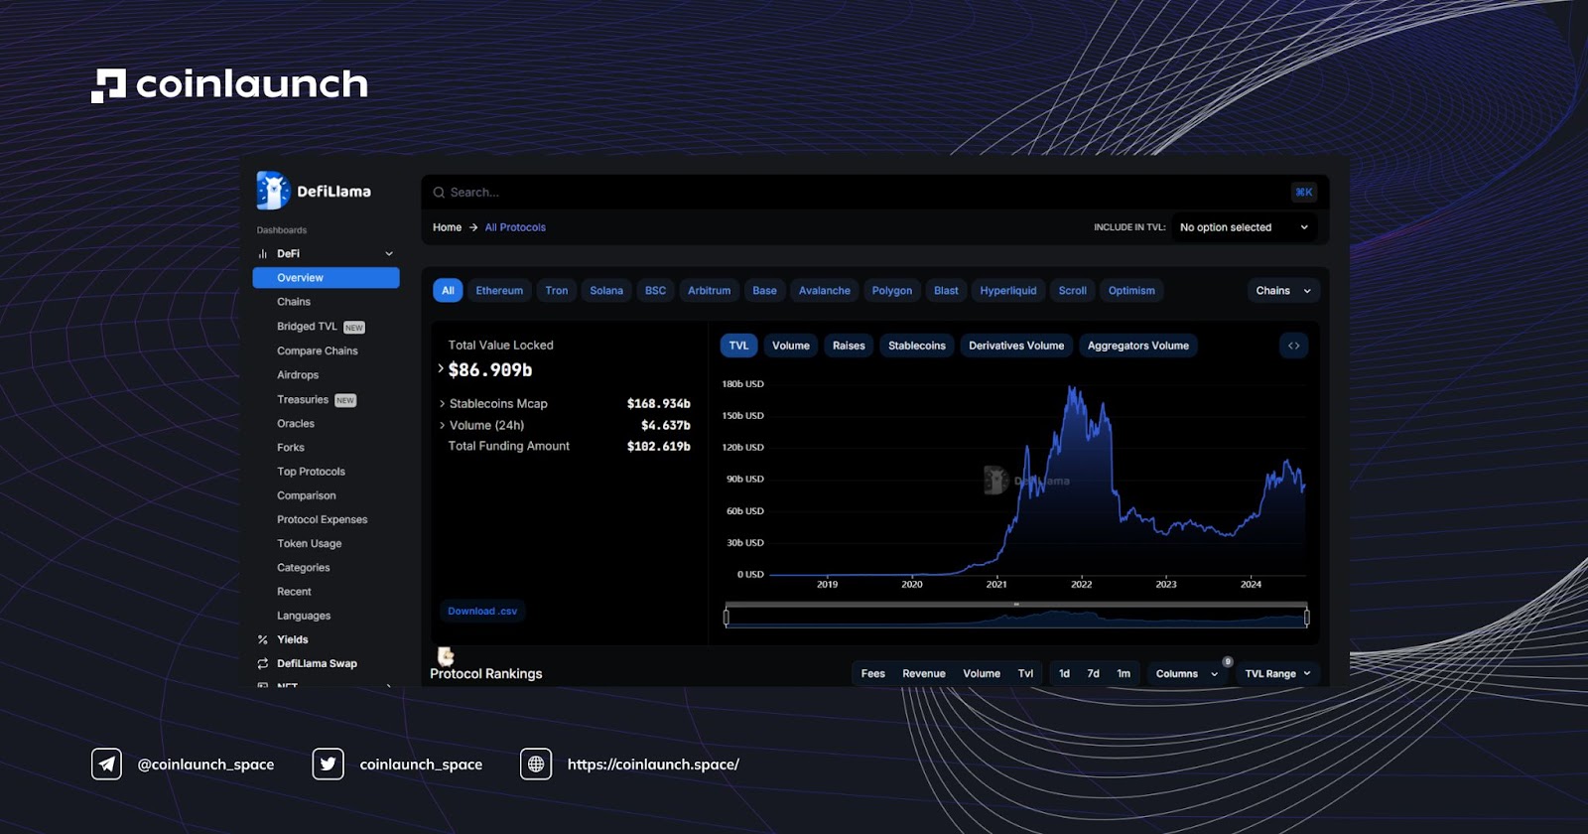
Task: Click the NEW badge beside Bridged TVL
Action: tap(354, 328)
